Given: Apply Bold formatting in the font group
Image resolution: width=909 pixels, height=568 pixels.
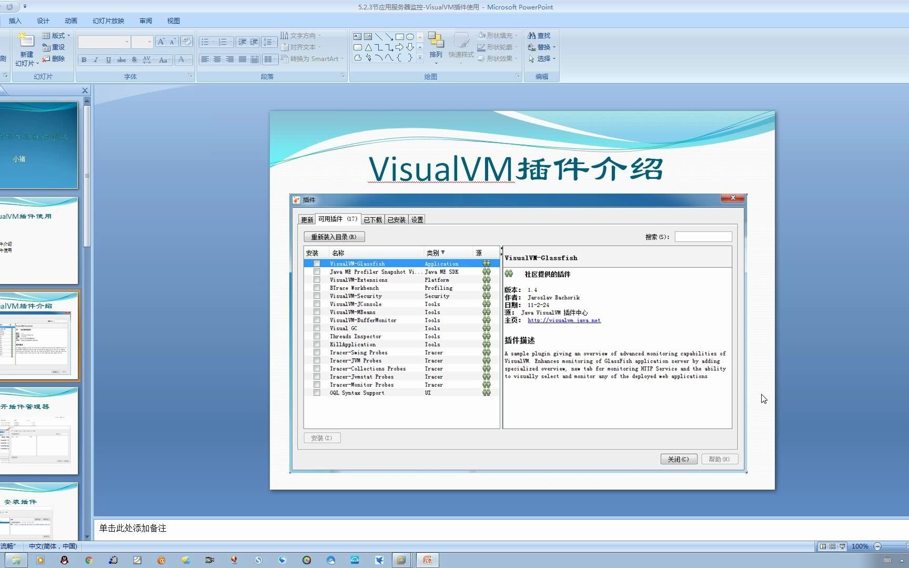Looking at the screenshot, I should tap(83, 59).
